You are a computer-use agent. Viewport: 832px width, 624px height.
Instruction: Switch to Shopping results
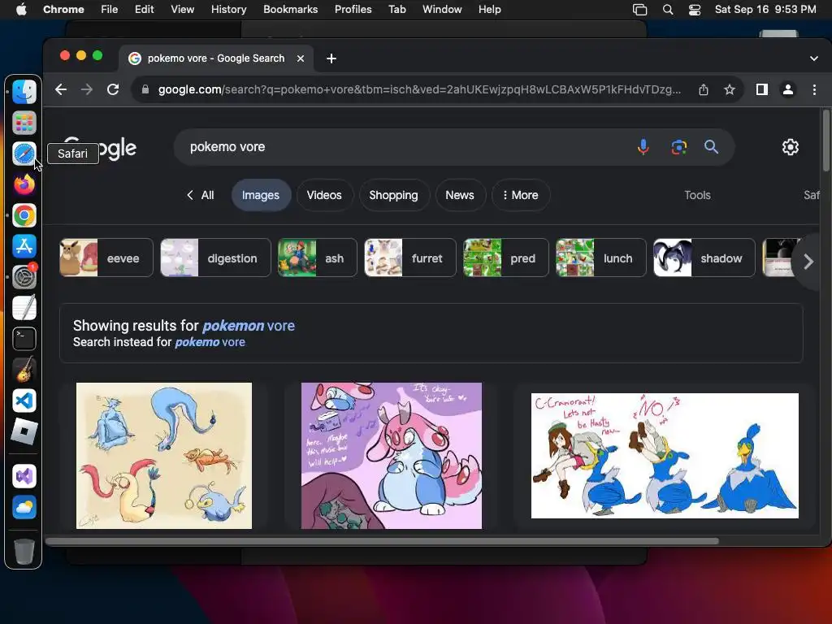coord(394,195)
